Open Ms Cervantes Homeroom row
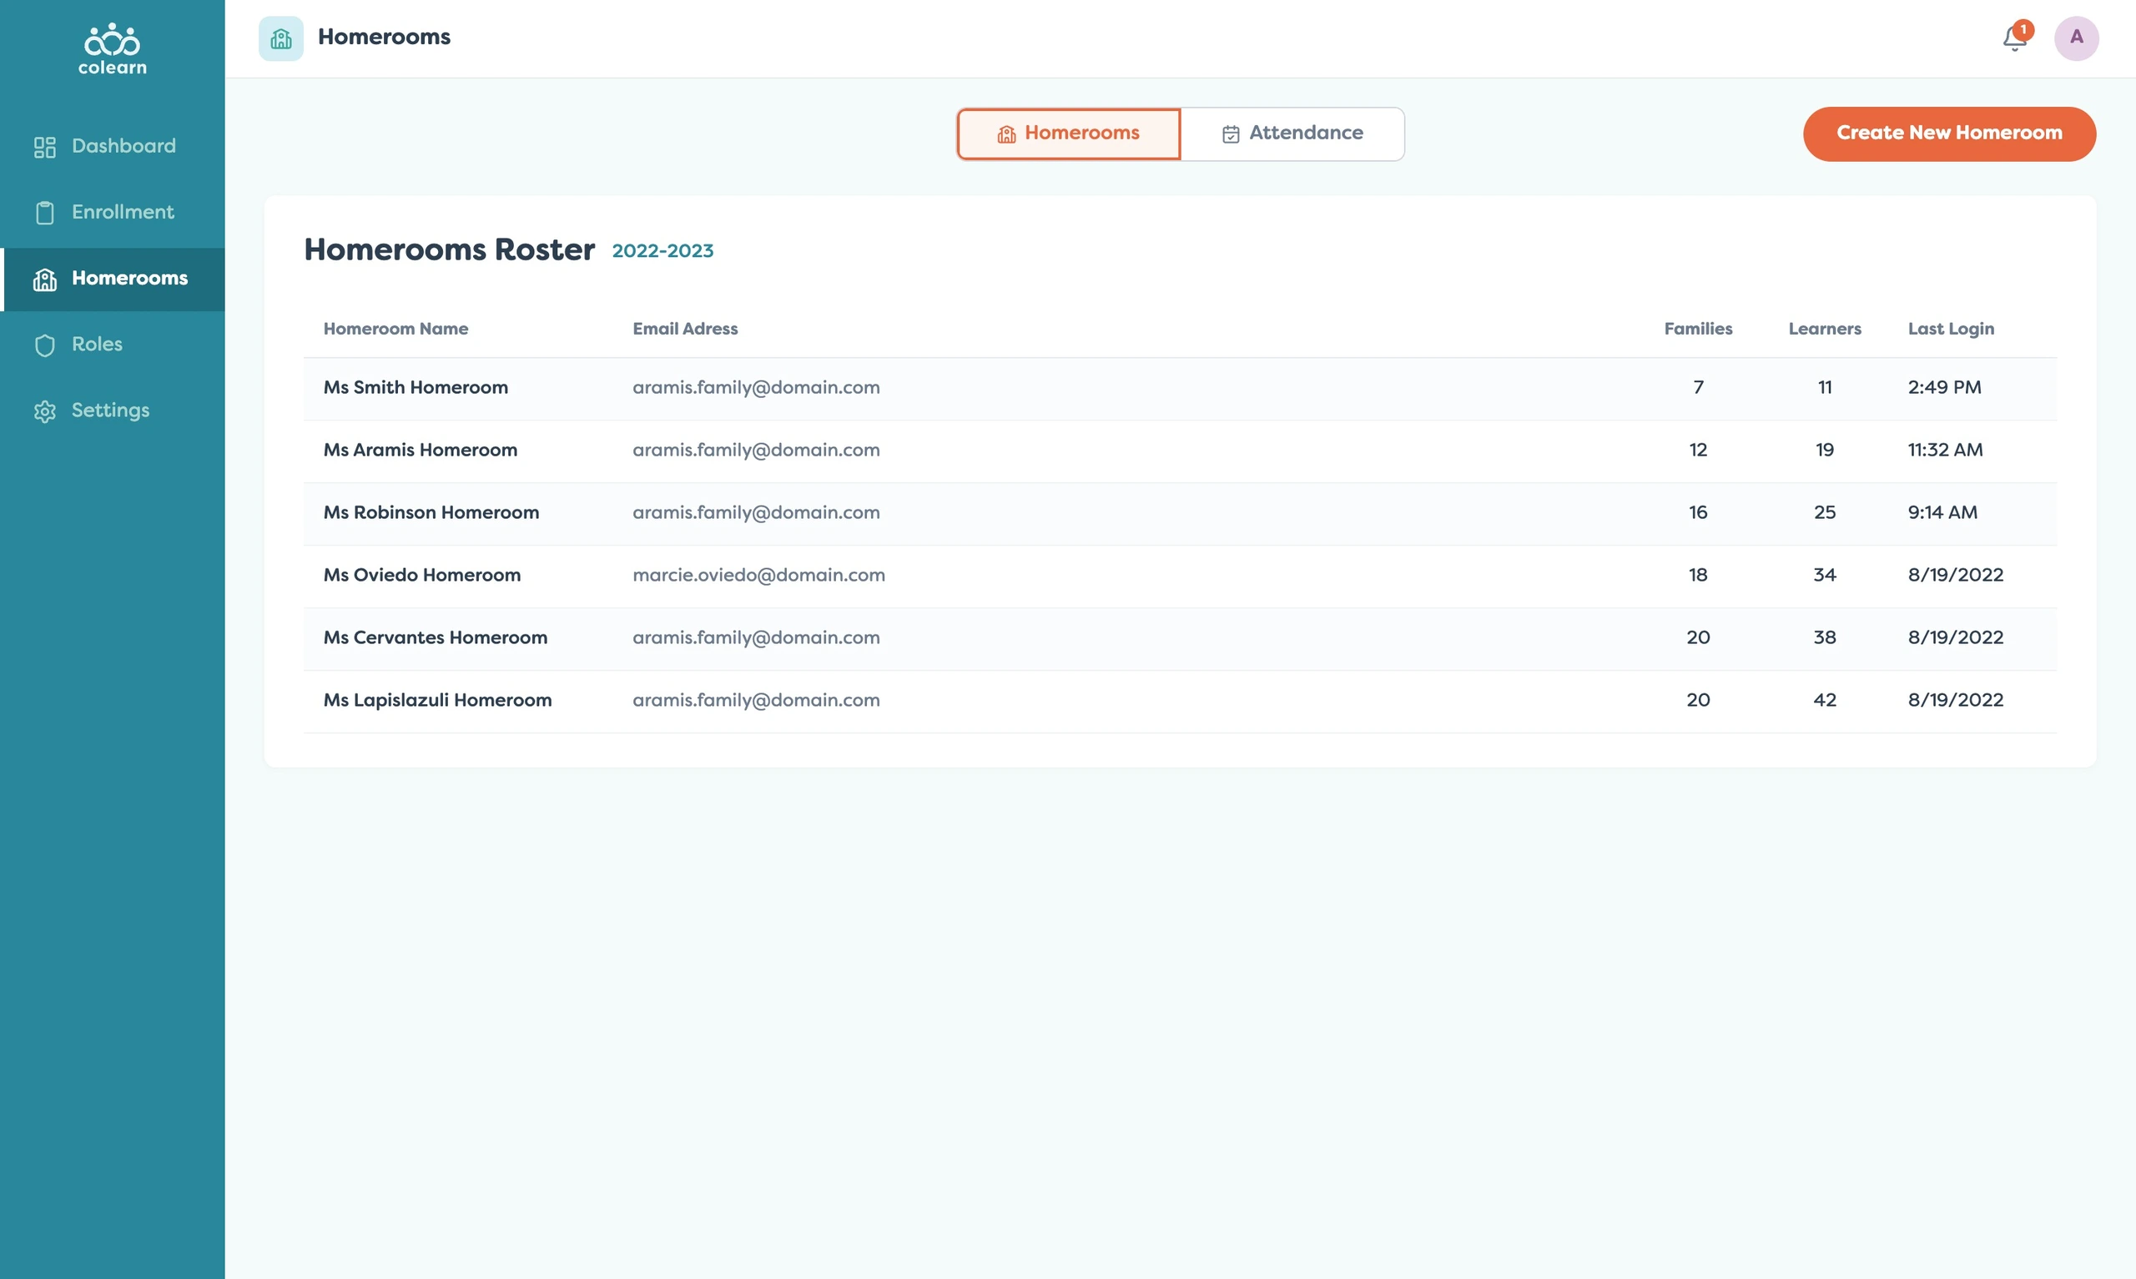The image size is (2136, 1279). pos(1180,638)
